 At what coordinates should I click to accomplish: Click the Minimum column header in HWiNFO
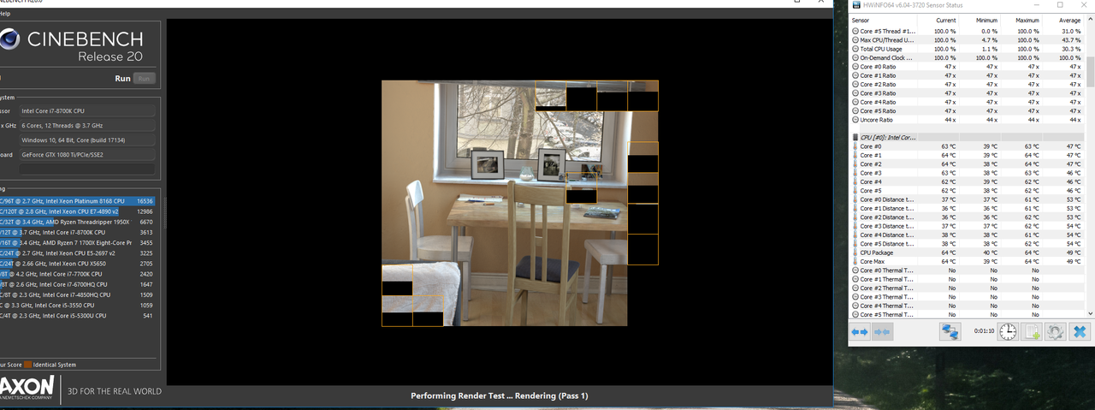point(980,19)
